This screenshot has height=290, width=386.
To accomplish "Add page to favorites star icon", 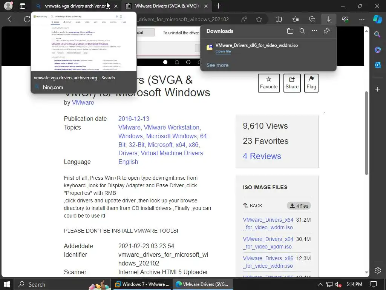I will click(259, 19).
